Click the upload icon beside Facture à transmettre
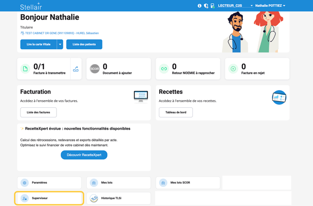Image resolution: width=313 pixels, height=206 pixels. pos(76,69)
